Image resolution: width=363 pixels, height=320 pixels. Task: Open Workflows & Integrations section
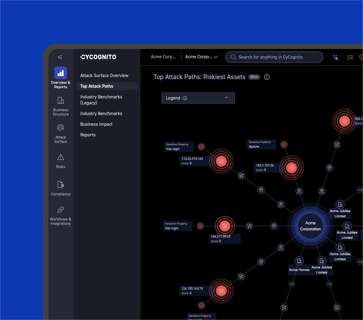[x=60, y=216]
